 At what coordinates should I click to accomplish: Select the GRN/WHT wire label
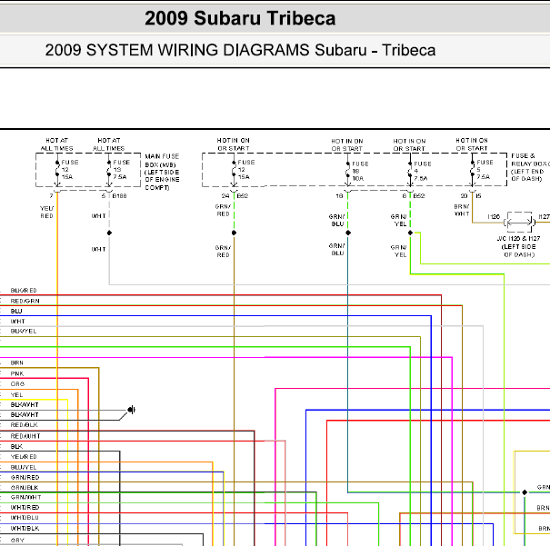click(25, 498)
